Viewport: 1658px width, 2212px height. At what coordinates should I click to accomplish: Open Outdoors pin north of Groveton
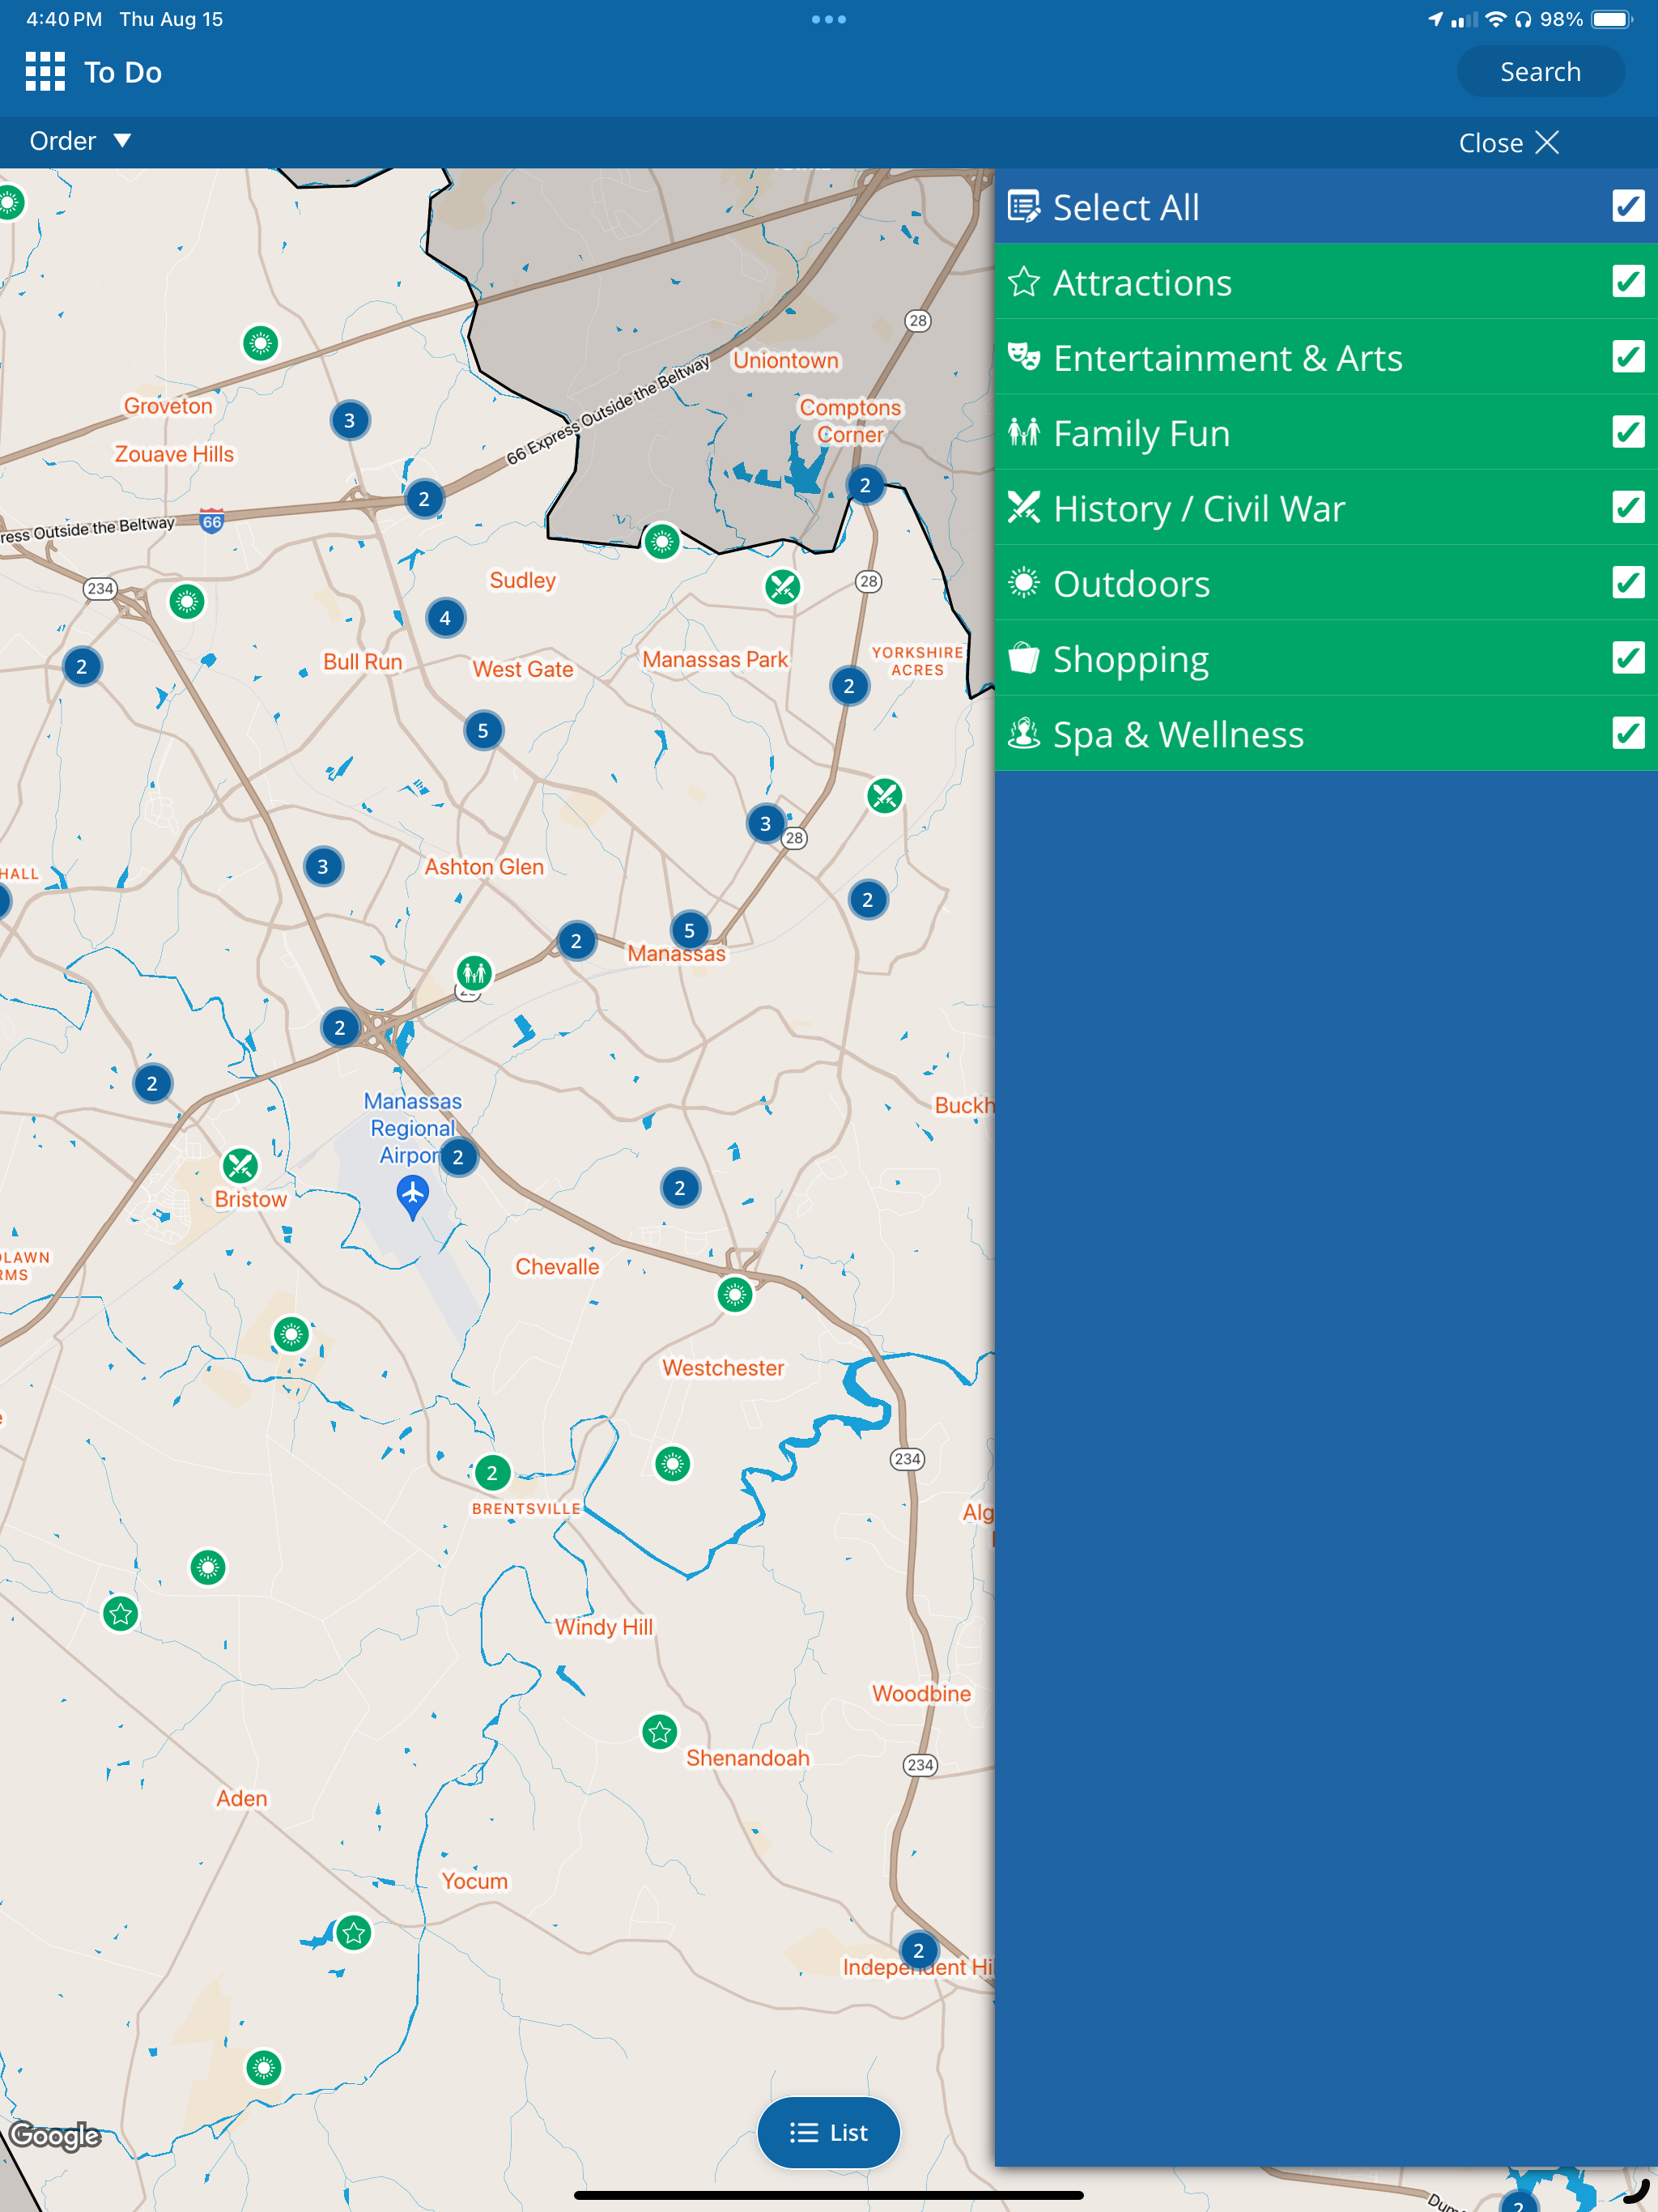click(x=261, y=343)
